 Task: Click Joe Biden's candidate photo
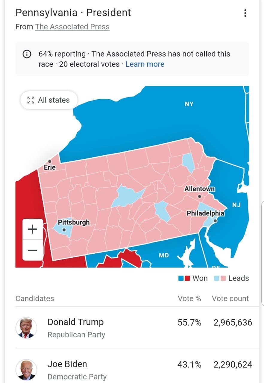(26, 370)
